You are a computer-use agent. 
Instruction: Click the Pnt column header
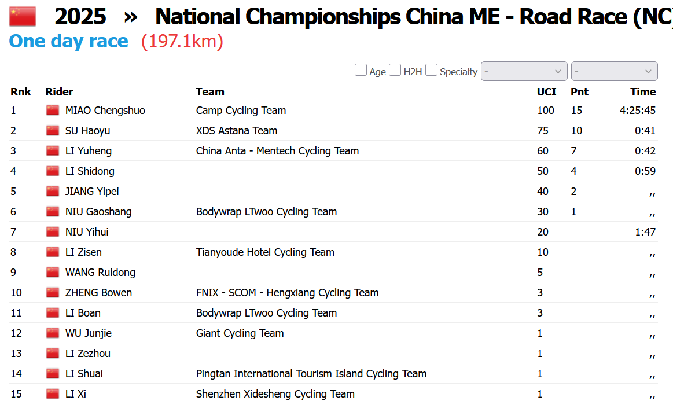pos(579,92)
